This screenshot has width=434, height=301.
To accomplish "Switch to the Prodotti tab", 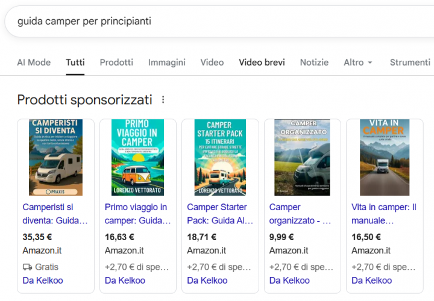I will [116, 63].
